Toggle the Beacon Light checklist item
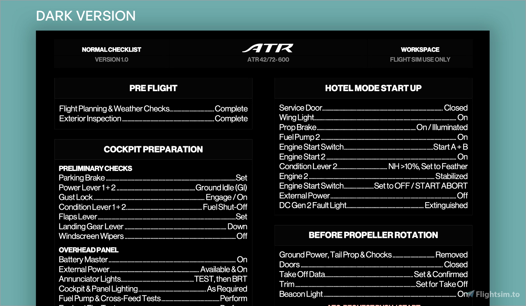The width and height of the screenshot is (526, 306). point(373,294)
